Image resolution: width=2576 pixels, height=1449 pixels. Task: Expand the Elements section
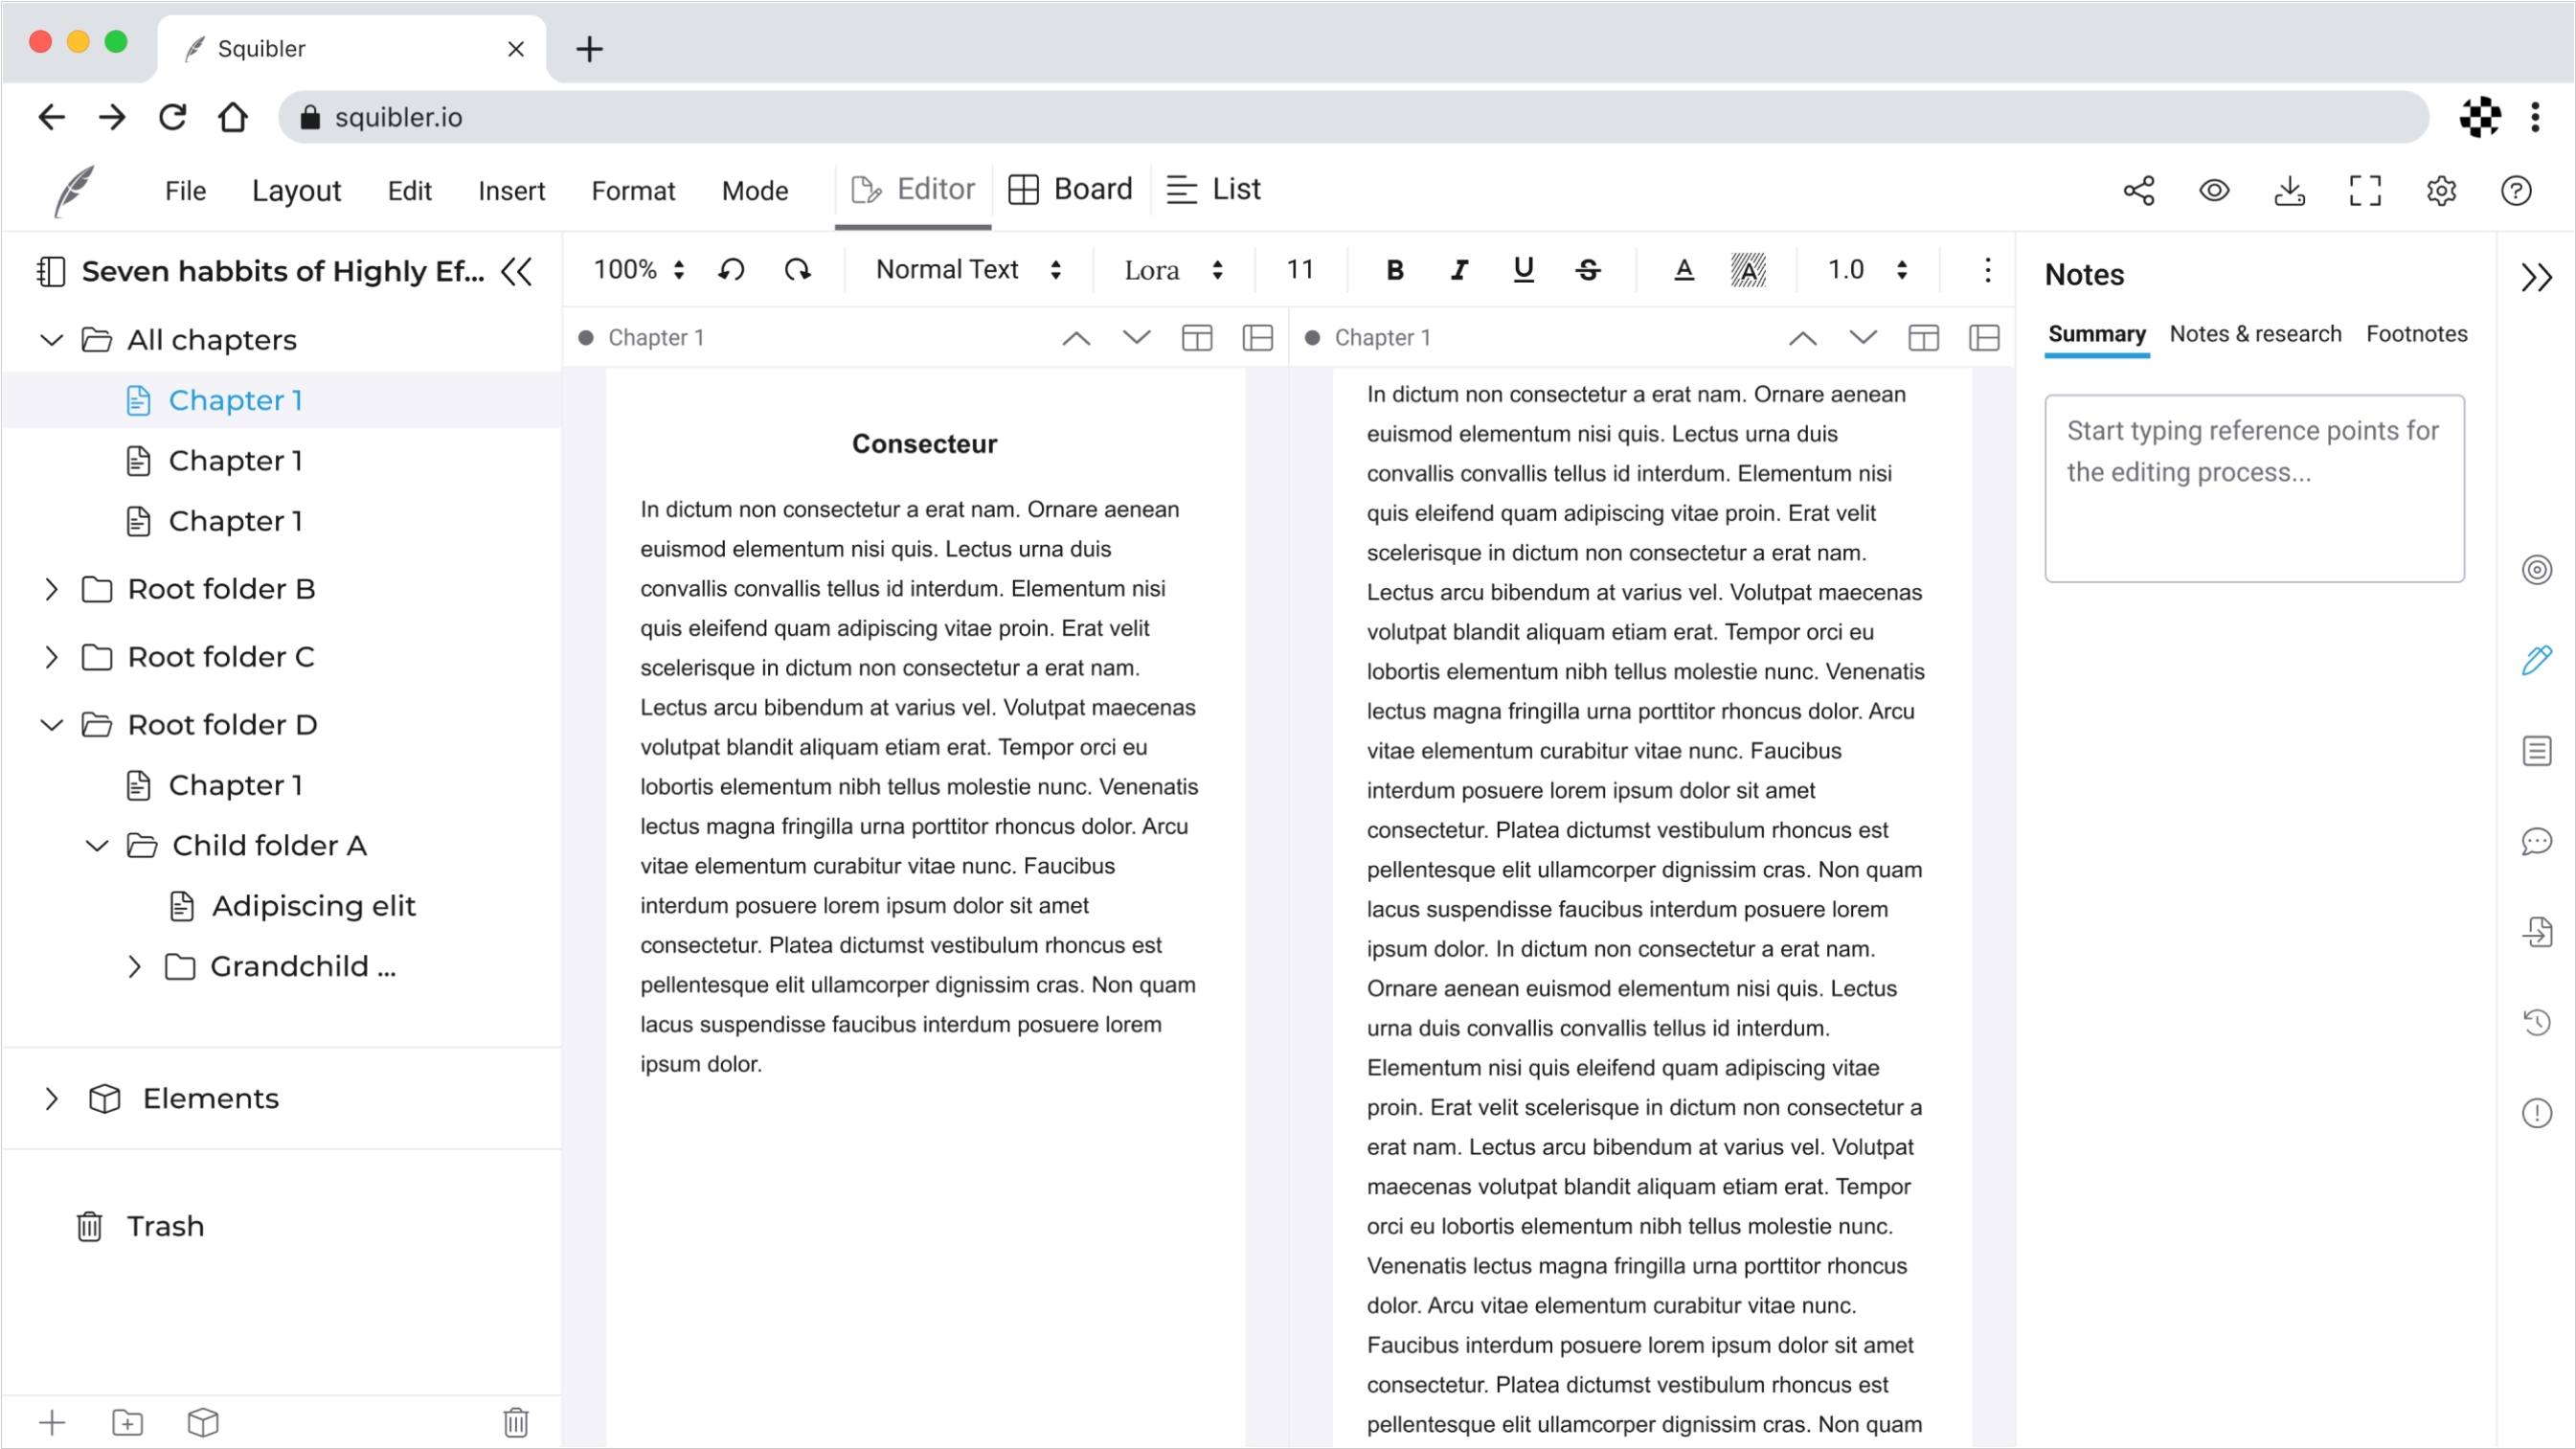(51, 1099)
